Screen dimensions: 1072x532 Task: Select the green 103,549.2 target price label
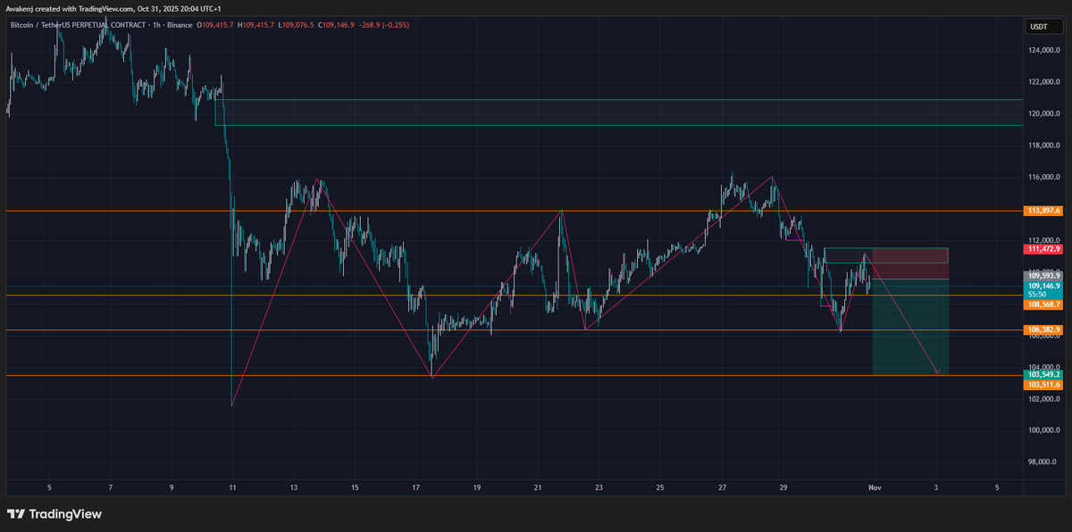[x=1043, y=375]
